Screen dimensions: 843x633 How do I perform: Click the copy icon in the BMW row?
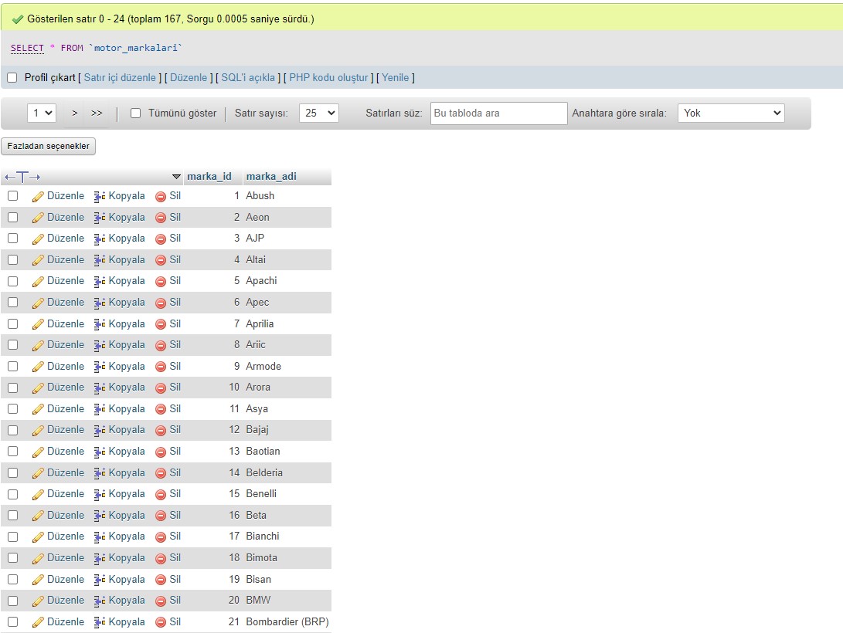click(x=100, y=601)
